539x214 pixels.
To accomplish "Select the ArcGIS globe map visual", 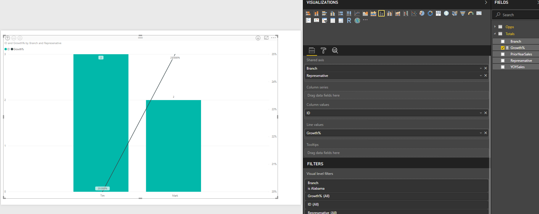I will tap(357, 20).
